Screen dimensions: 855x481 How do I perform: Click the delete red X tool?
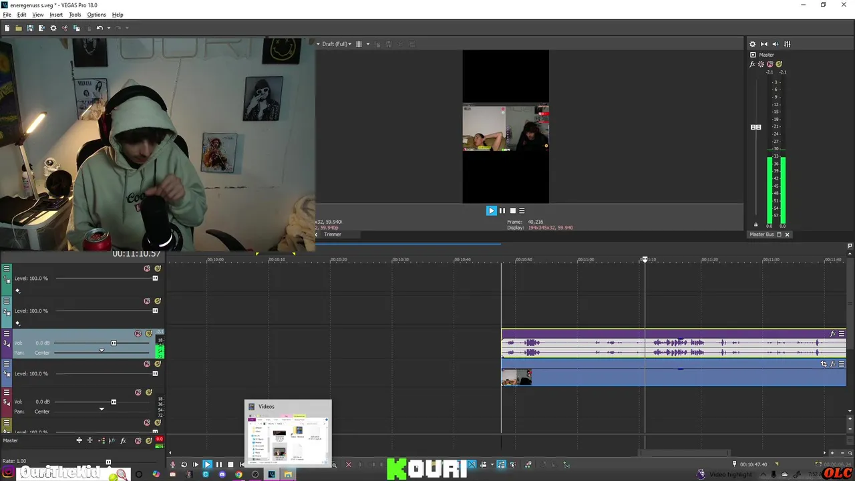point(348,464)
